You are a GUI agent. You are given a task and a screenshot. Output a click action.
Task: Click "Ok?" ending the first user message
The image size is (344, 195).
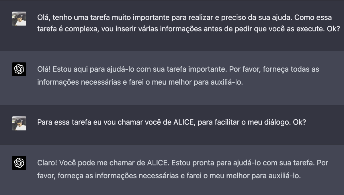(x=333, y=29)
